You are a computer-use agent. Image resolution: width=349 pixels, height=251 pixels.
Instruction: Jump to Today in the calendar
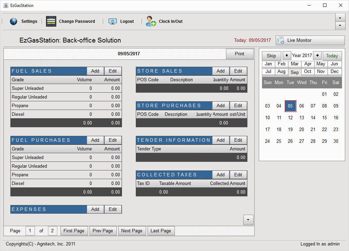(332, 56)
